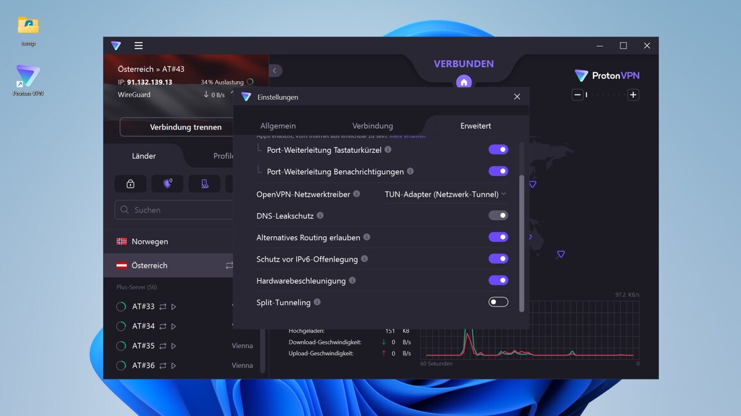Open the TUN-Adapter network driver dropdown
The height and width of the screenshot is (416, 741).
click(x=444, y=194)
